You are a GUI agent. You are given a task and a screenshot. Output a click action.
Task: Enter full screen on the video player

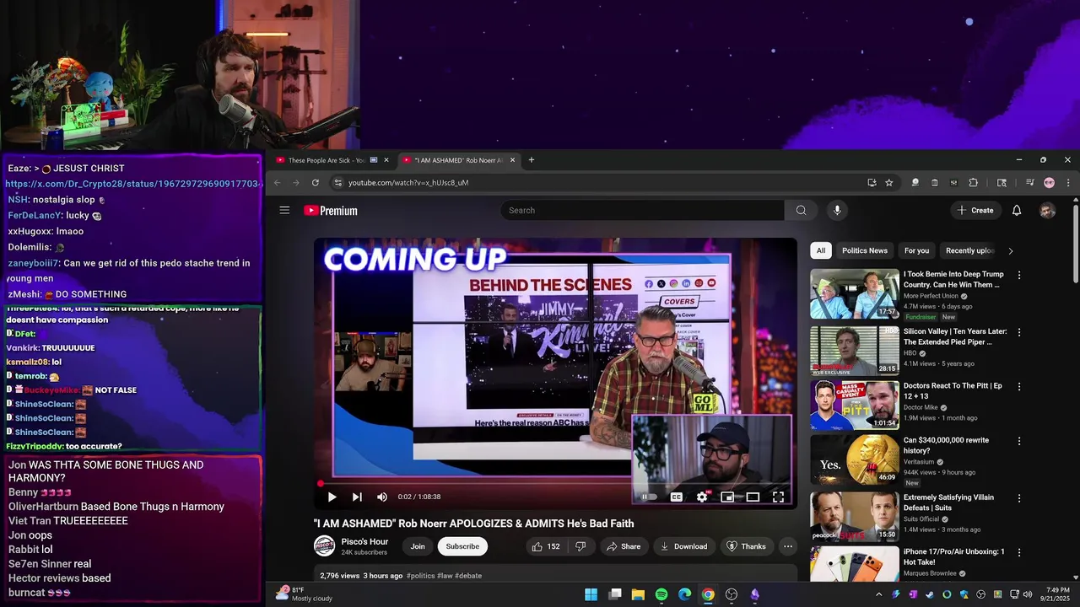pos(778,497)
